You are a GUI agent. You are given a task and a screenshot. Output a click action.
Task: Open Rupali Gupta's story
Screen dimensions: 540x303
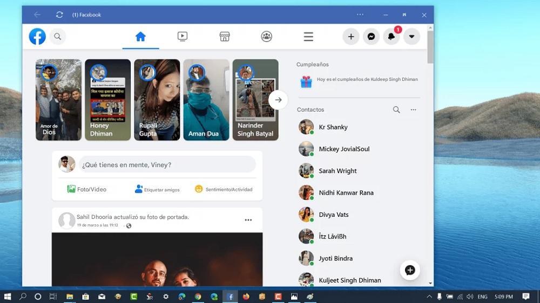click(157, 100)
